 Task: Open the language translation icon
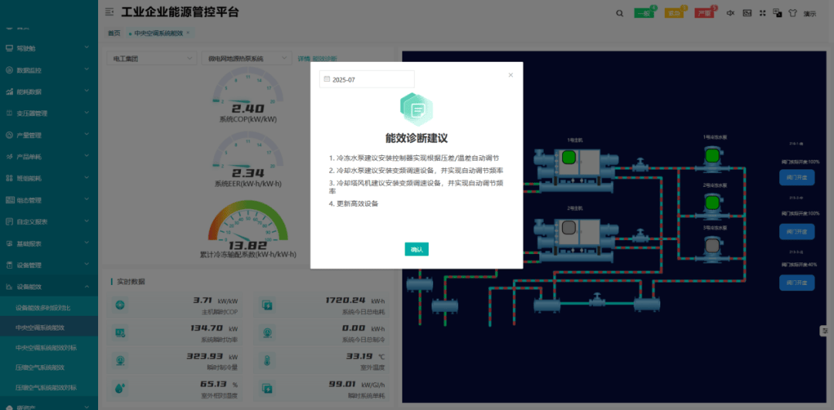click(x=778, y=13)
